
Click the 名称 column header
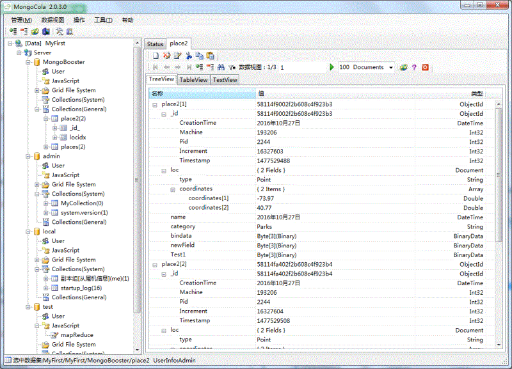pyautogui.click(x=202, y=93)
